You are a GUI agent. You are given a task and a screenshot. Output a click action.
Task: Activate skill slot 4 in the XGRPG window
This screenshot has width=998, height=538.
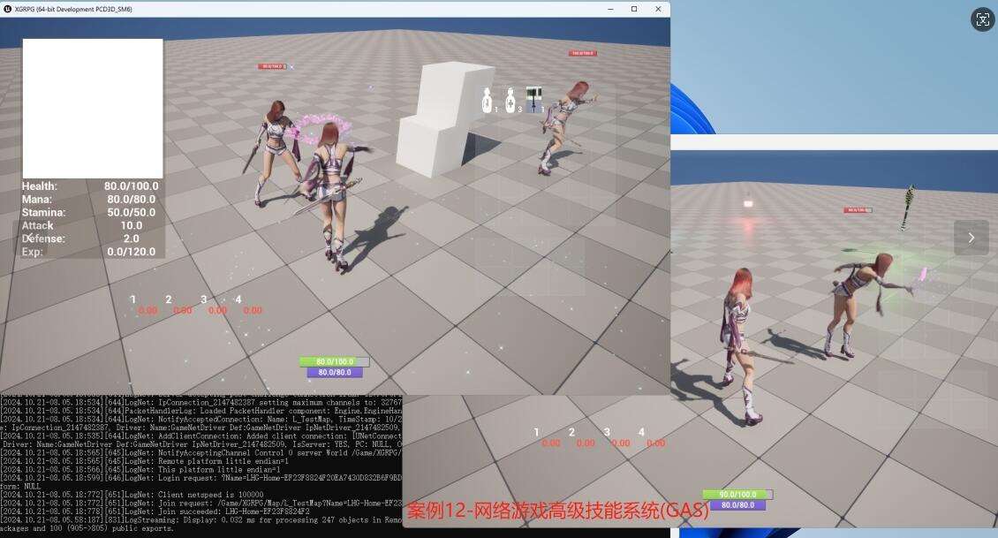pyautogui.click(x=238, y=299)
